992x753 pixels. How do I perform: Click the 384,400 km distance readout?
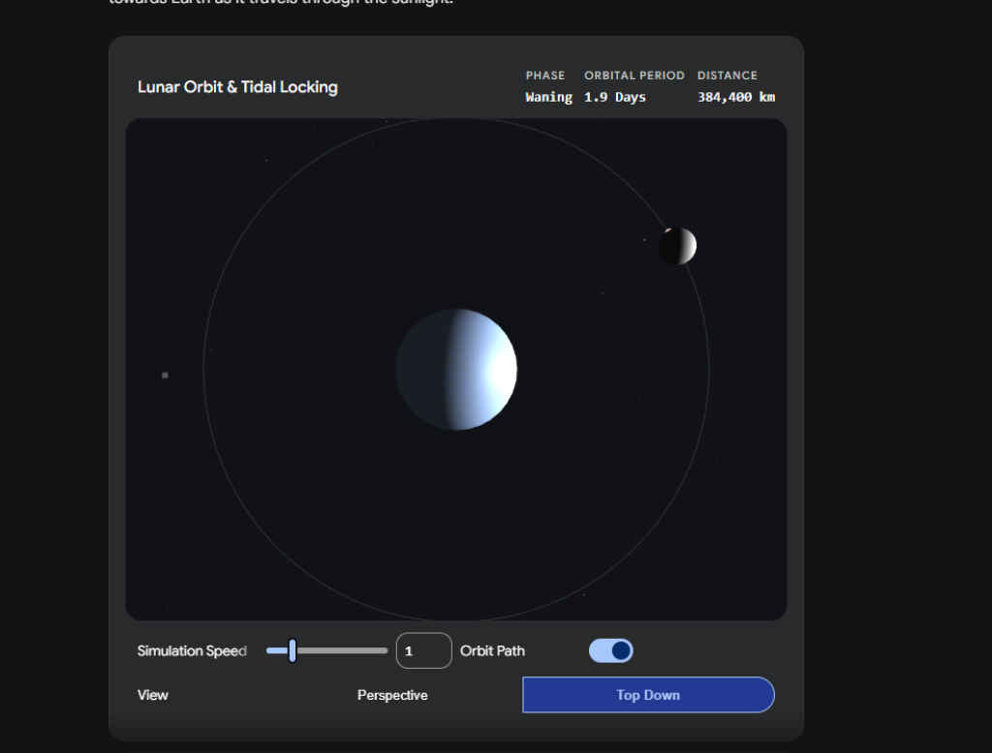pyautogui.click(x=735, y=97)
